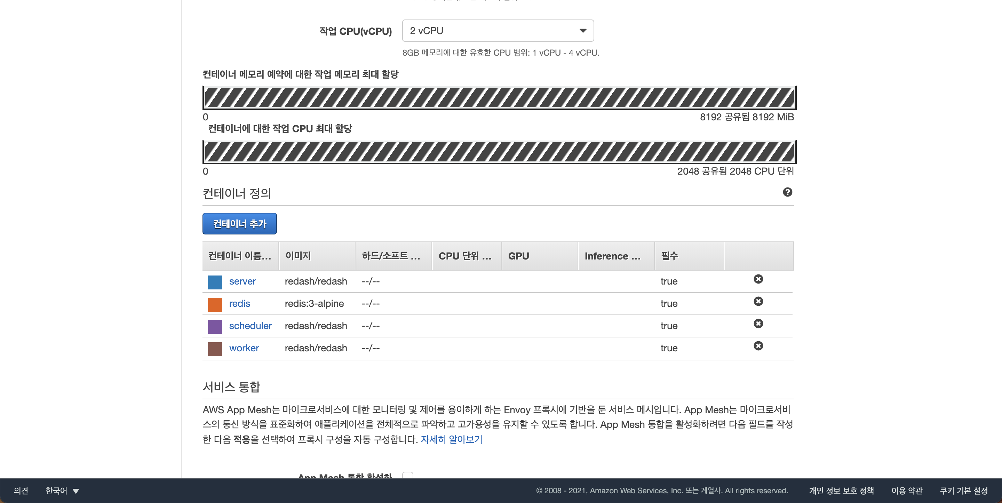1002x503 pixels.
Task: Click the blue server color swatch
Action: pyautogui.click(x=215, y=282)
